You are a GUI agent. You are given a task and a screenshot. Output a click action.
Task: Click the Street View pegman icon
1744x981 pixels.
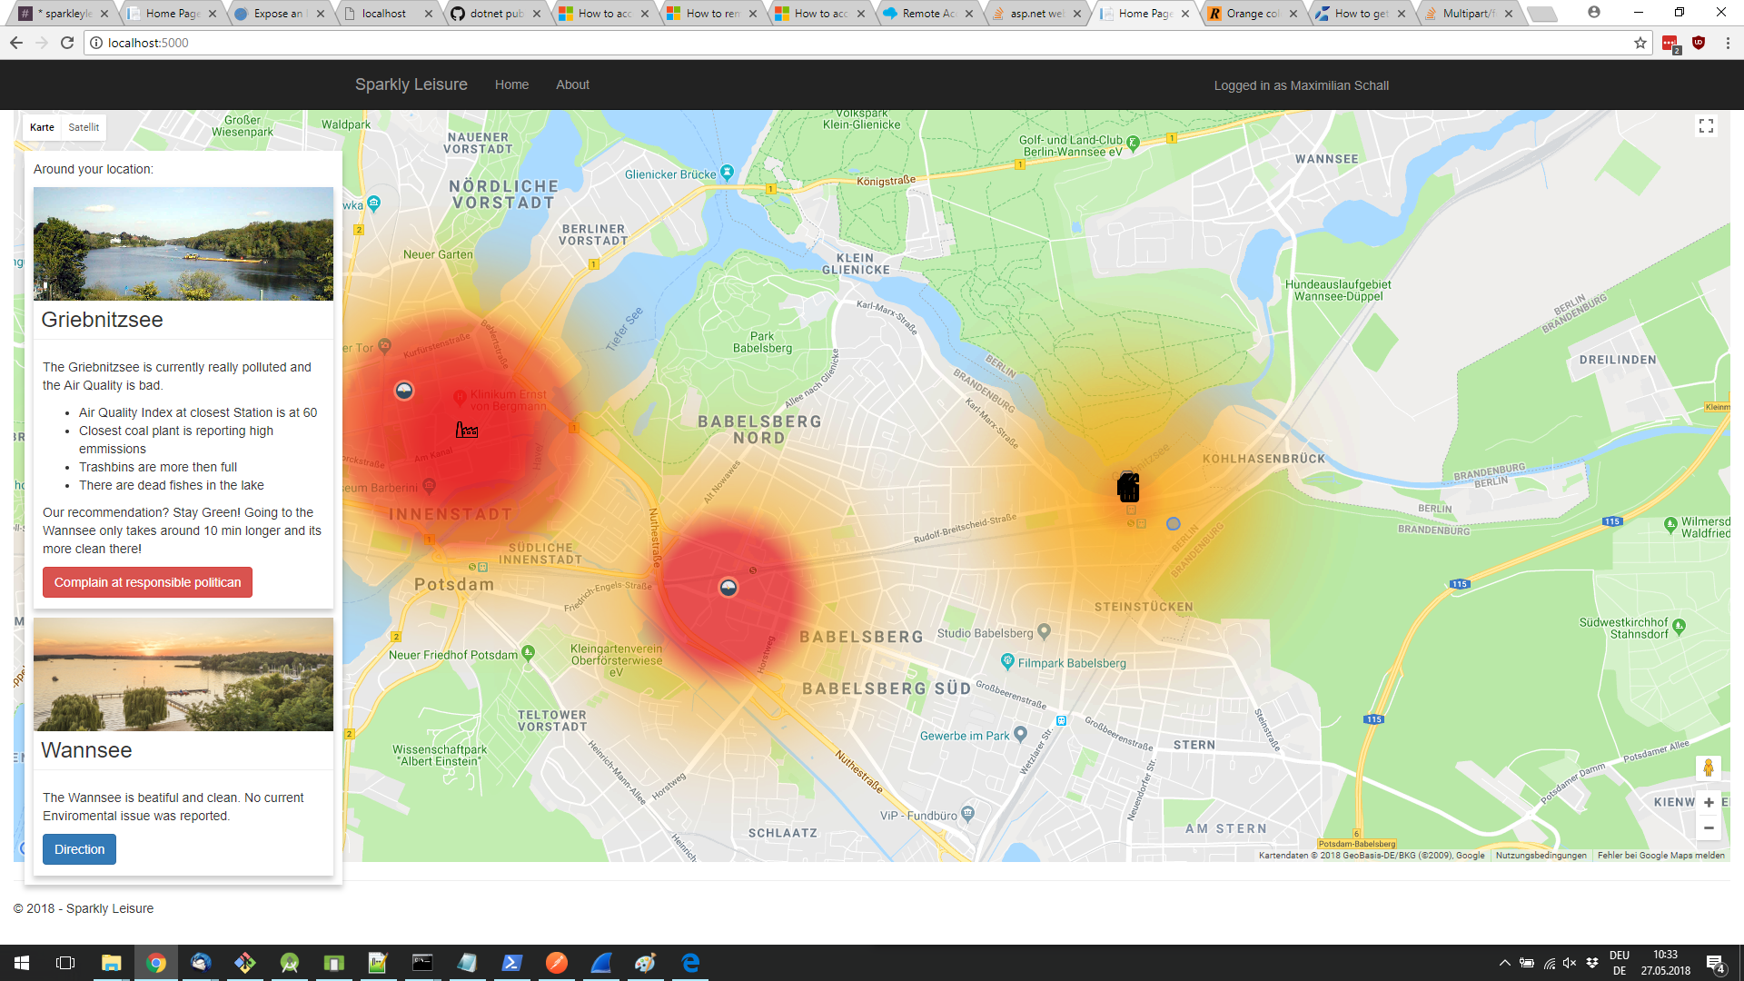pos(1708,768)
